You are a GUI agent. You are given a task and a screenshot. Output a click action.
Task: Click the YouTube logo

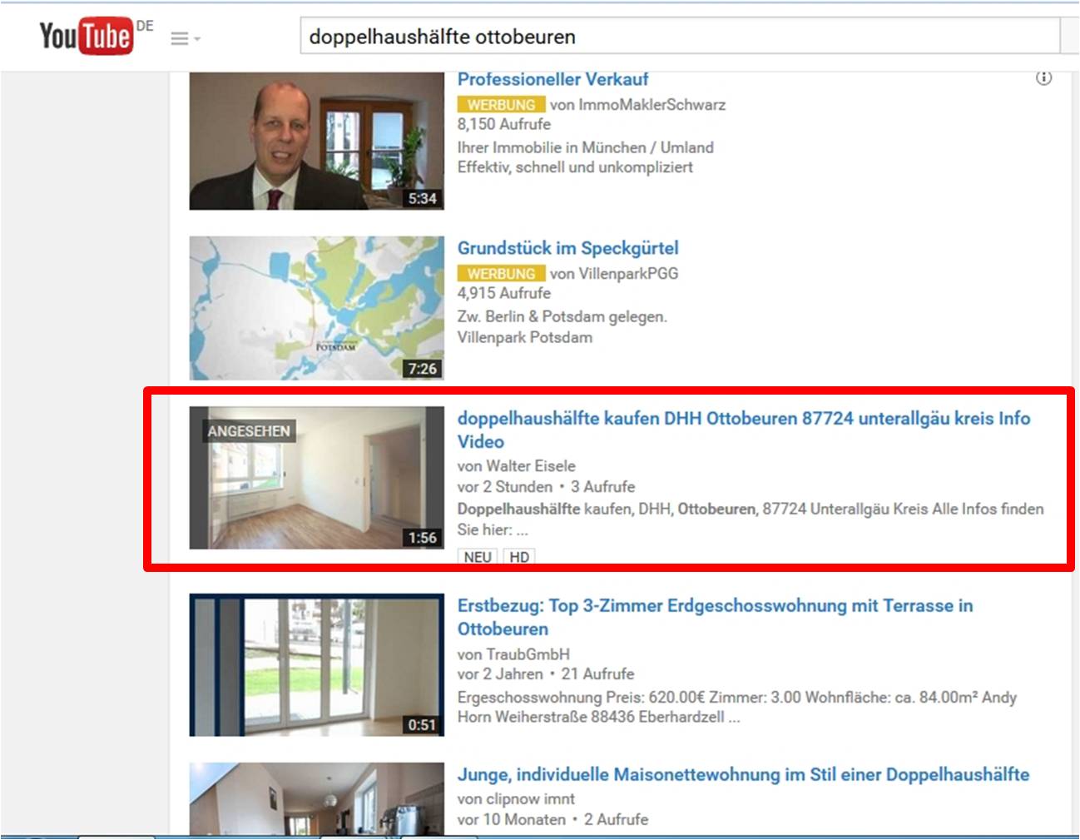(x=87, y=36)
